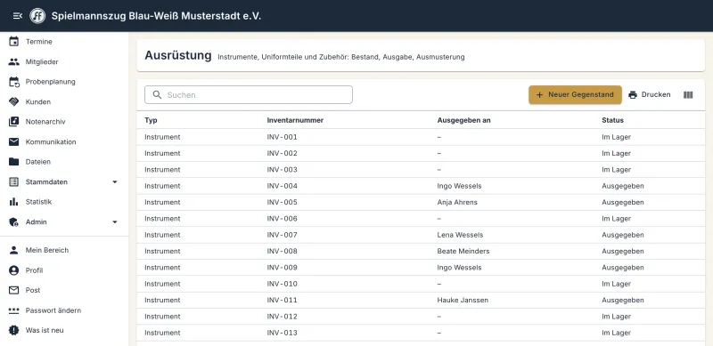This screenshot has width=713, height=346.
Task: Select inventory number INV-003
Action: tap(282, 169)
